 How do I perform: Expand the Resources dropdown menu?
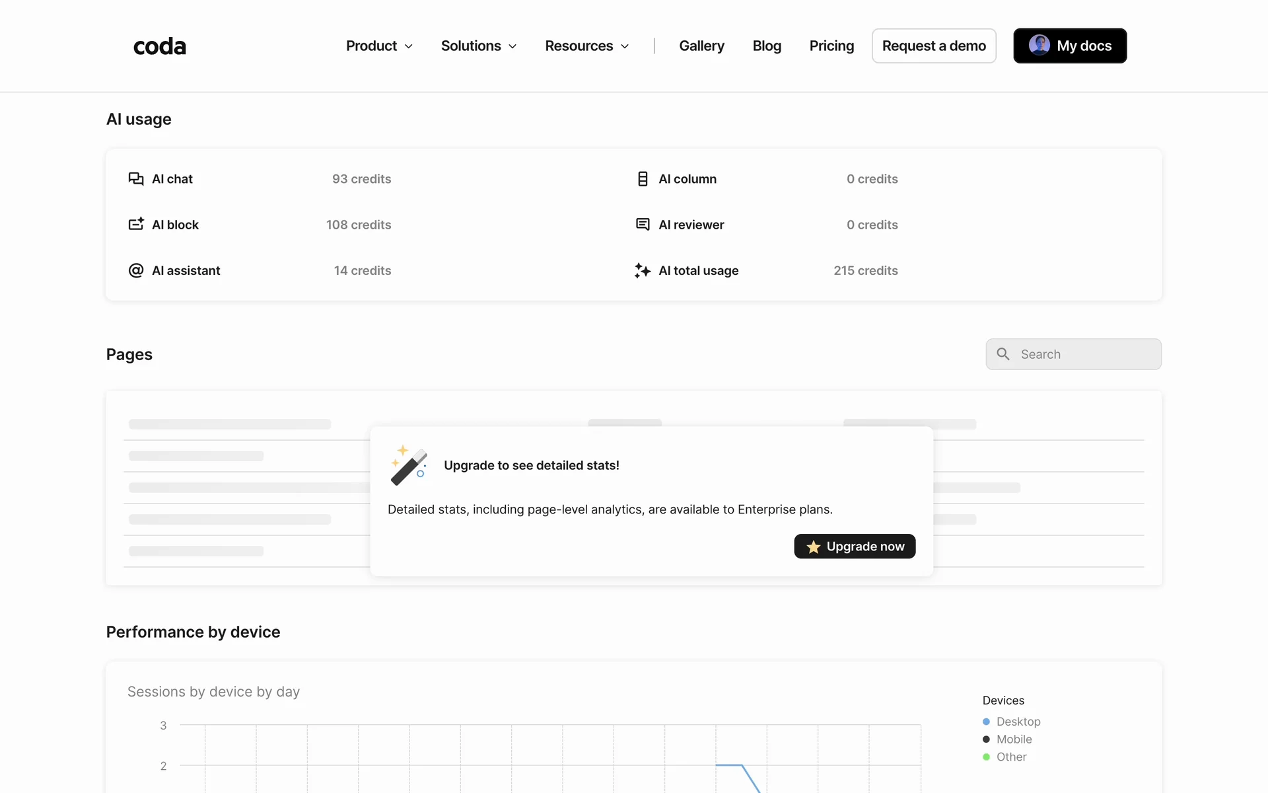586,46
